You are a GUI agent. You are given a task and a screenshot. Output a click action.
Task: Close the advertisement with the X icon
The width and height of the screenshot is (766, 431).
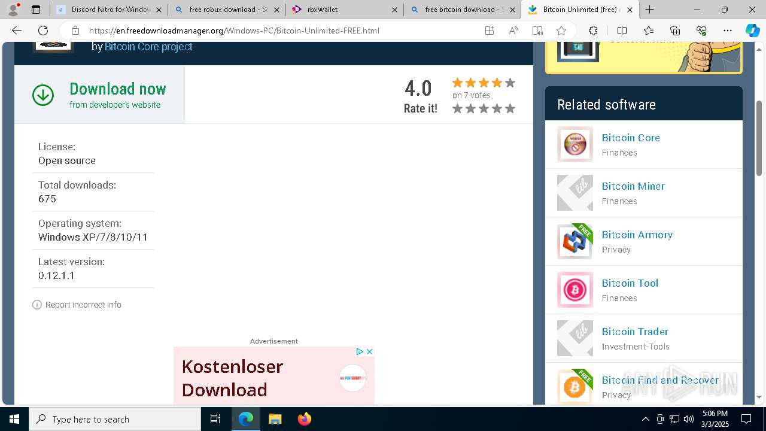coord(370,351)
